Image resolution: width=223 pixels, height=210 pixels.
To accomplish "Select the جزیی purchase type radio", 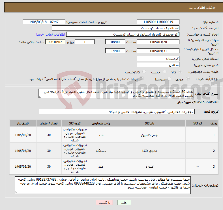I will [x=188, y=78].
